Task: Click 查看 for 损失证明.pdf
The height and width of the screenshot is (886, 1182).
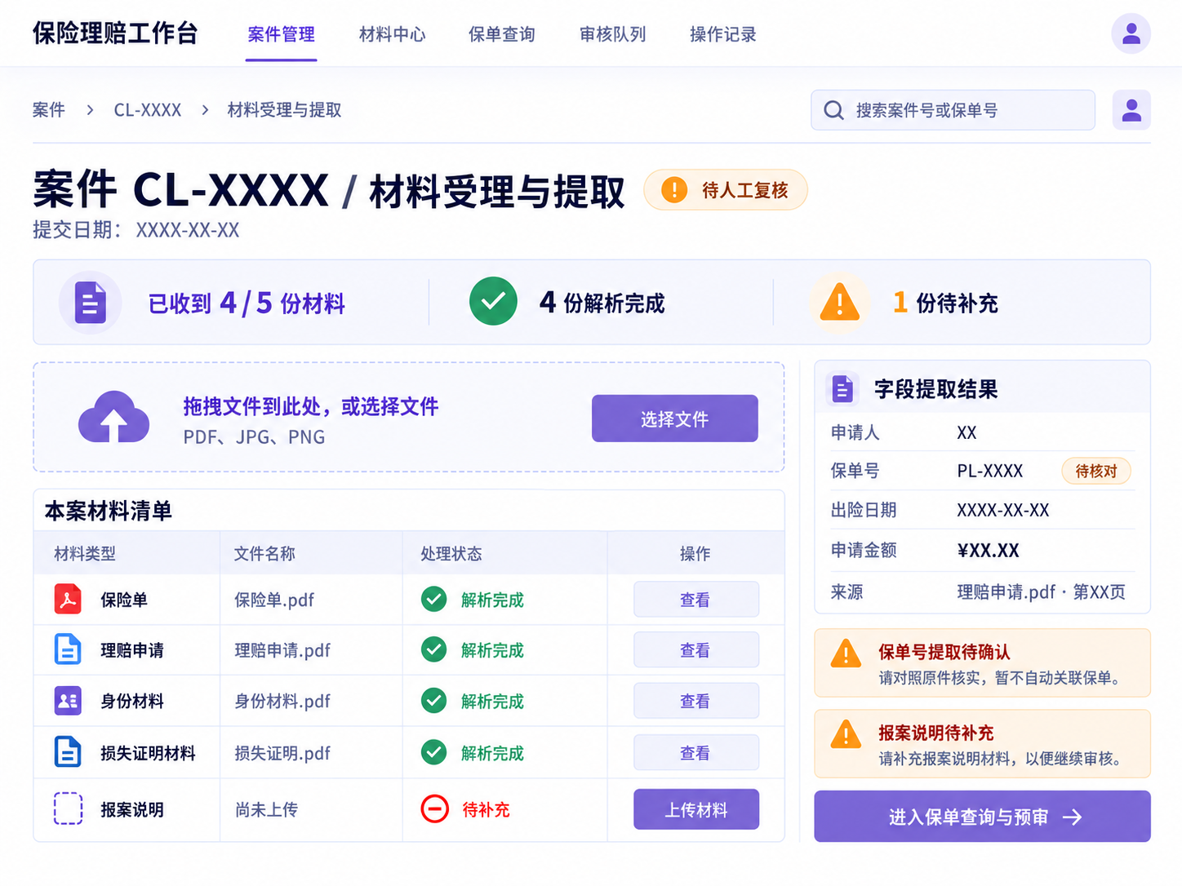Action: pyautogui.click(x=695, y=753)
